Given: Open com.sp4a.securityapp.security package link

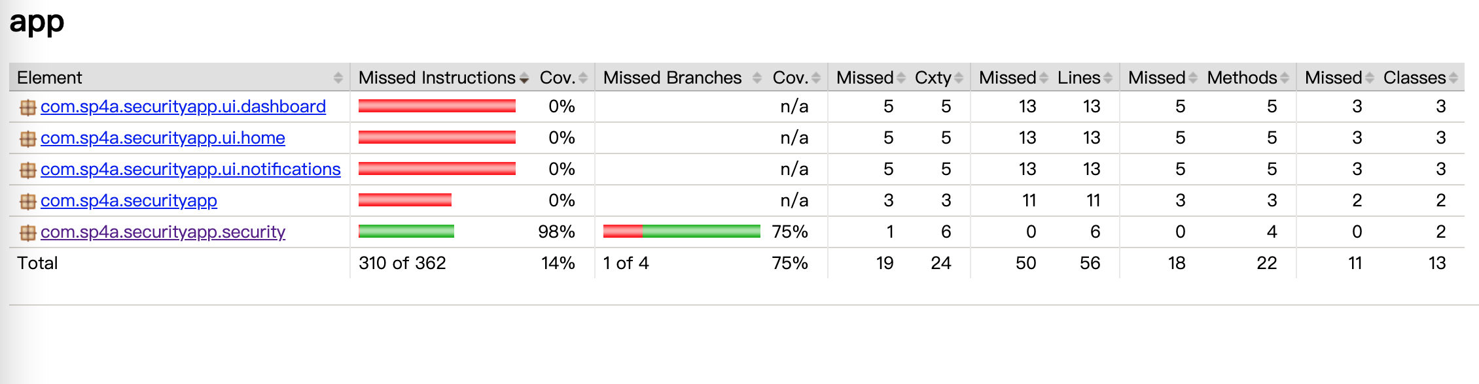Looking at the screenshot, I should pyautogui.click(x=162, y=232).
